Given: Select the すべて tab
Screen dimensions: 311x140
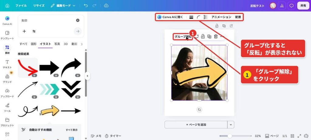Looking at the screenshot, I should (x=23, y=44).
